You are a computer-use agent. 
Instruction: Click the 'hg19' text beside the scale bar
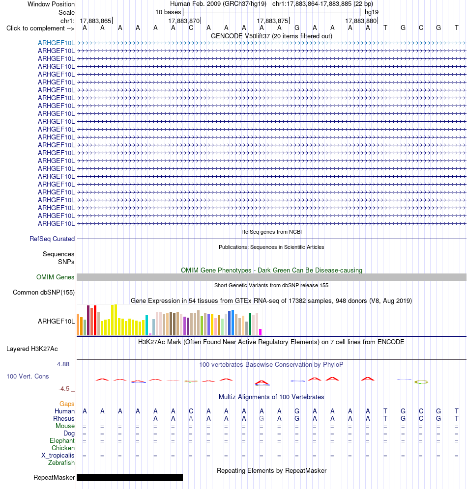(x=372, y=12)
